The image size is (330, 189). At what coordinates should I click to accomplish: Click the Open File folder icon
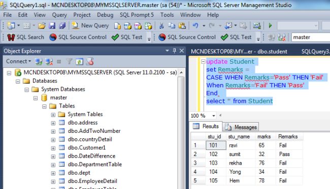pyautogui.click(x=42, y=26)
